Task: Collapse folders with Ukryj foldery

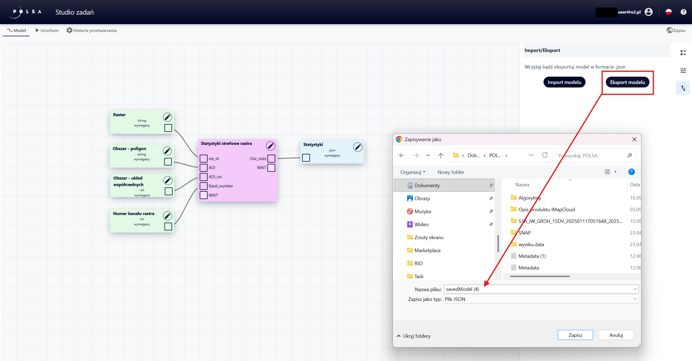Action: (x=413, y=336)
